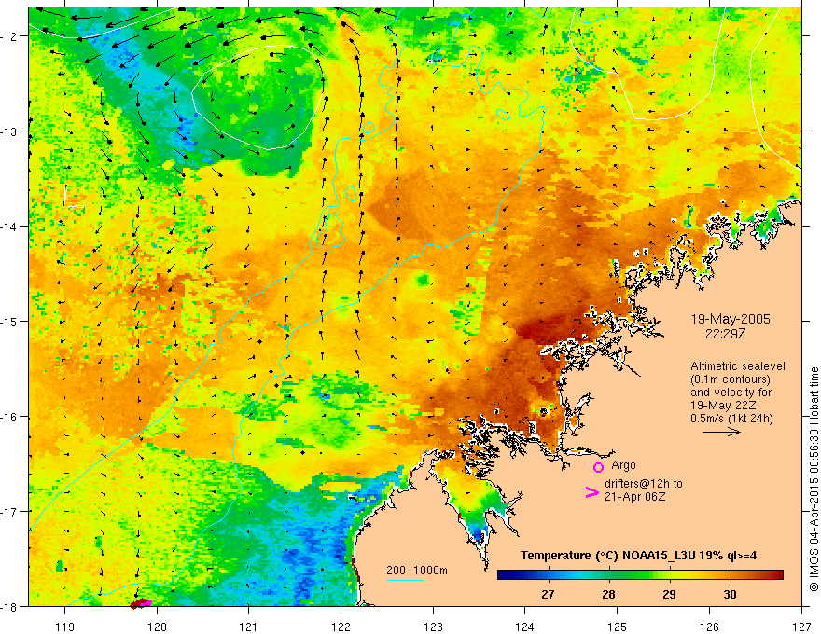This screenshot has height=634, width=821.
Task: Click the 0.5m/s velocity scale arrow
Action: 721,432
